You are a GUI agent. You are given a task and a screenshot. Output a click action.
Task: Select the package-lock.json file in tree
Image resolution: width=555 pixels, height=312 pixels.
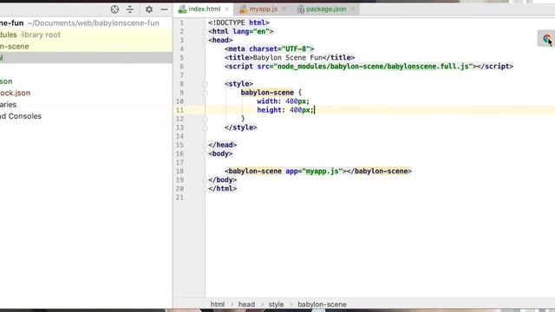[86, 93]
